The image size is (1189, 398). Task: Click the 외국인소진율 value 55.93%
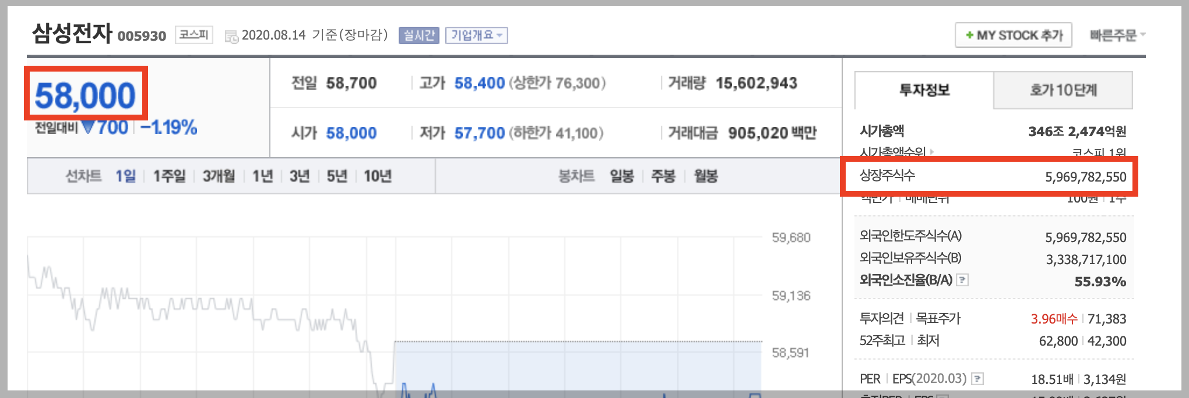[1100, 282]
